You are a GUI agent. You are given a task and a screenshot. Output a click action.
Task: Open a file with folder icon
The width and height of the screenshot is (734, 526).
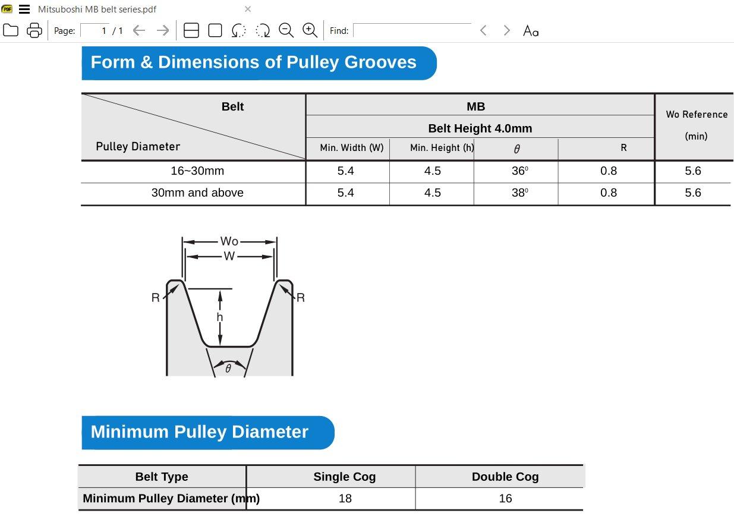(10, 30)
